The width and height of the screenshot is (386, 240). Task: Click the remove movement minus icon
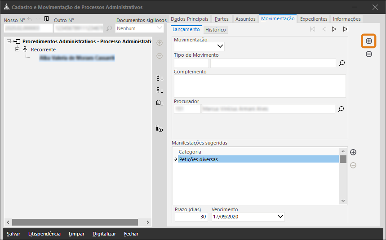tap(368, 54)
